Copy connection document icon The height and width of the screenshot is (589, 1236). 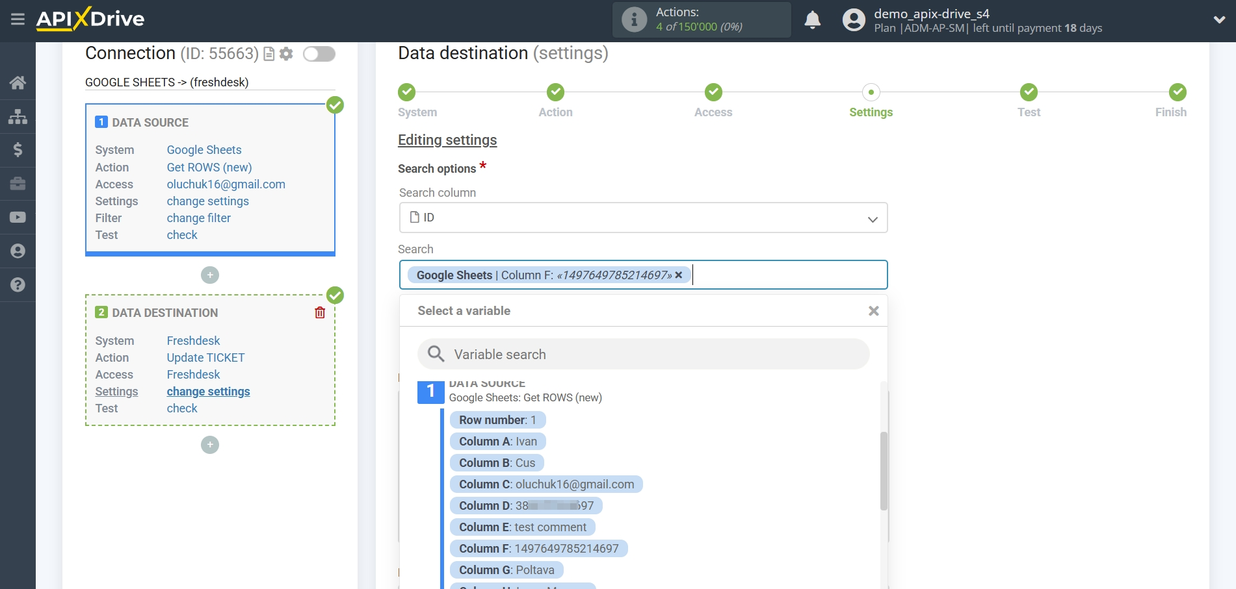[x=269, y=54]
